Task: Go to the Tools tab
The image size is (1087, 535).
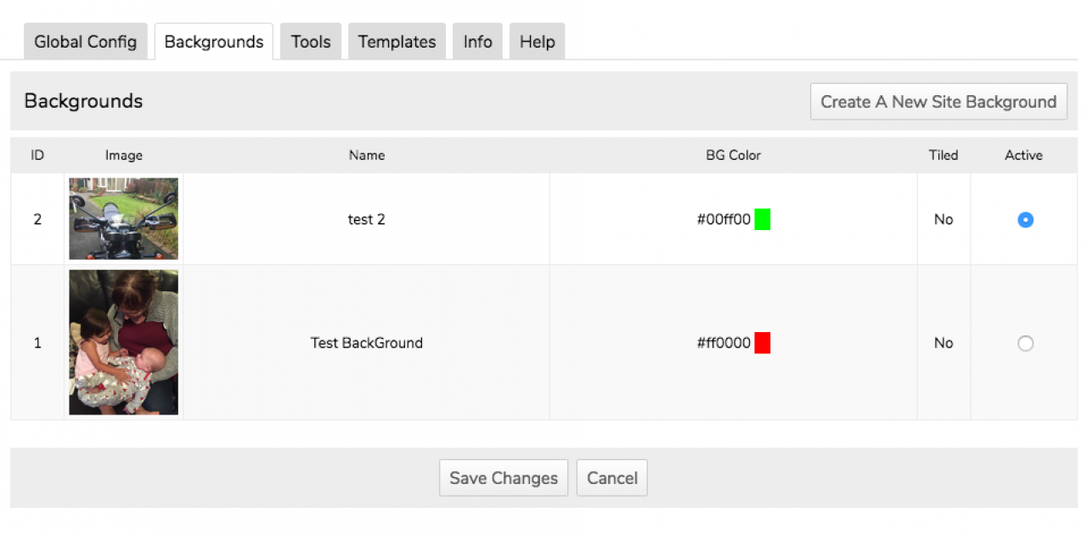Action: click(x=311, y=42)
